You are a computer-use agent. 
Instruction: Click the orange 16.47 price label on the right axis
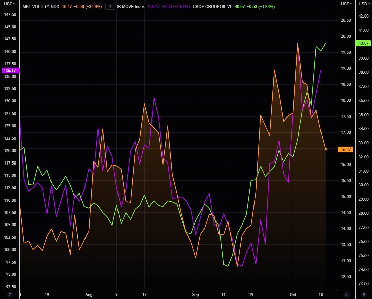[x=346, y=149]
